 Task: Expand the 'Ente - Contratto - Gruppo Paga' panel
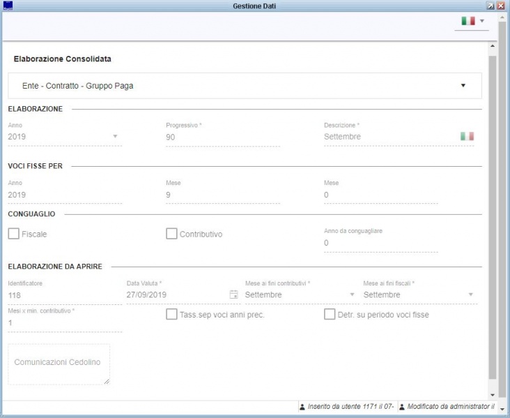[463, 86]
